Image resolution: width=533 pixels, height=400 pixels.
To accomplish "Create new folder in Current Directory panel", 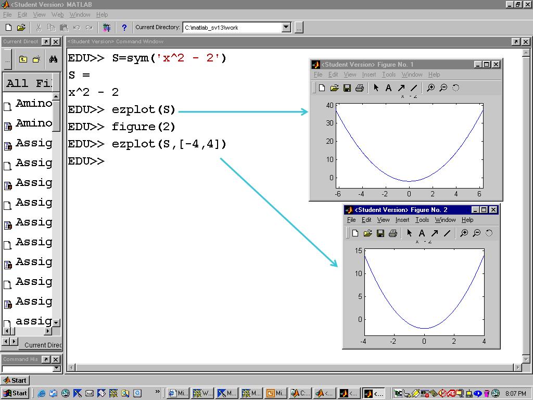I will (36, 59).
